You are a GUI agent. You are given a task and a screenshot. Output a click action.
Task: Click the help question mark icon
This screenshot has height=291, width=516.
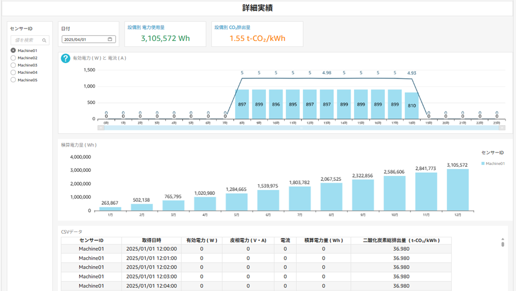pos(65,58)
